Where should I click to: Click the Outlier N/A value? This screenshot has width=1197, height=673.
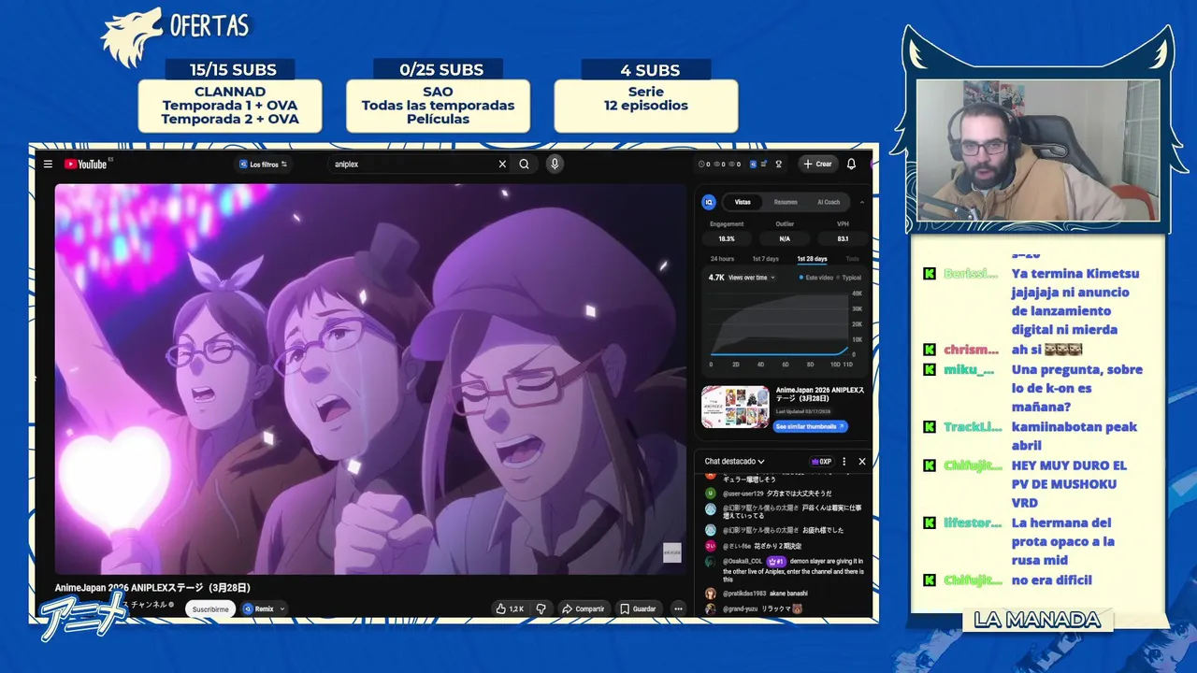[785, 239]
